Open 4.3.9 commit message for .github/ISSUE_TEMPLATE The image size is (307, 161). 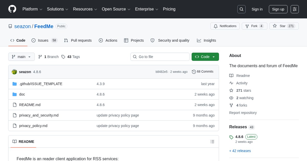101,84
